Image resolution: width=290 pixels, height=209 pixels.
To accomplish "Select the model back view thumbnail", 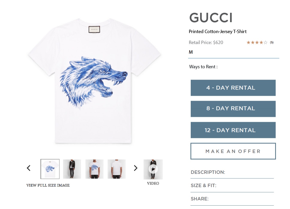I will coord(116,169).
